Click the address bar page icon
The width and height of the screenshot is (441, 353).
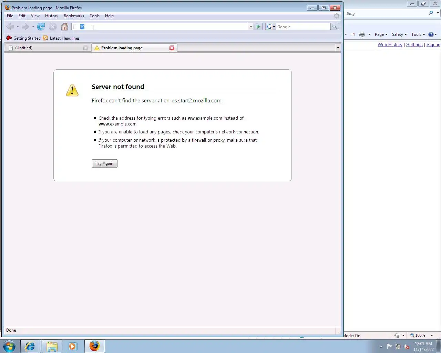coord(75,27)
